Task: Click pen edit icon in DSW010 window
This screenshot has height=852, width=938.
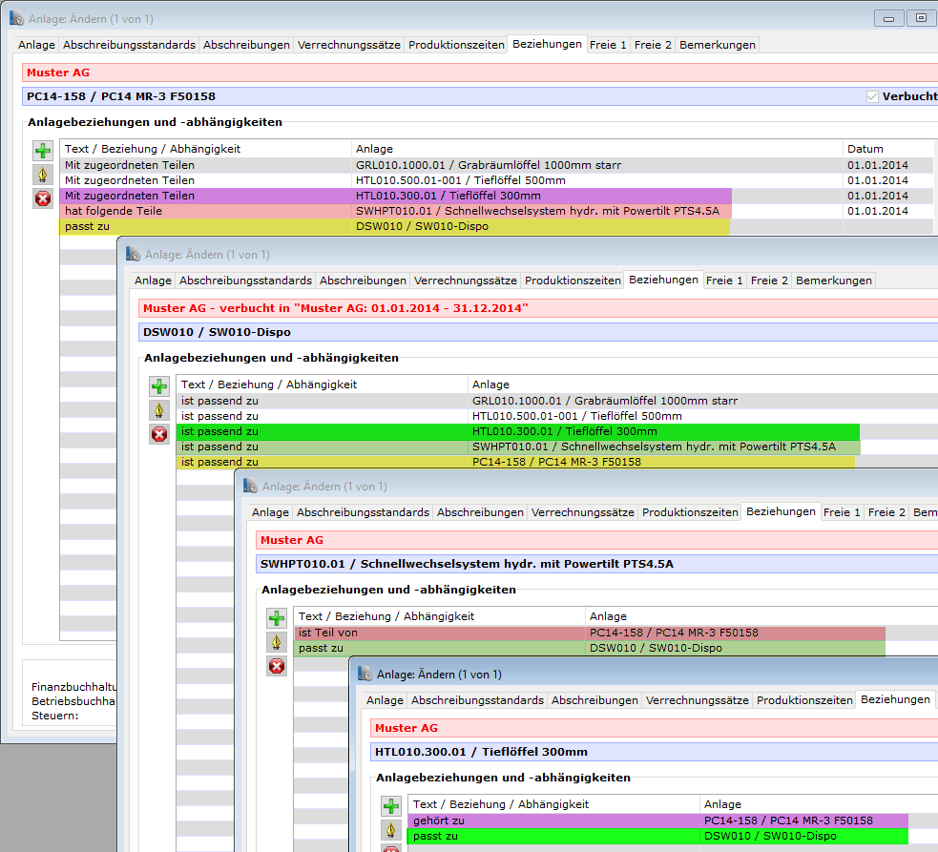Action: click(159, 410)
